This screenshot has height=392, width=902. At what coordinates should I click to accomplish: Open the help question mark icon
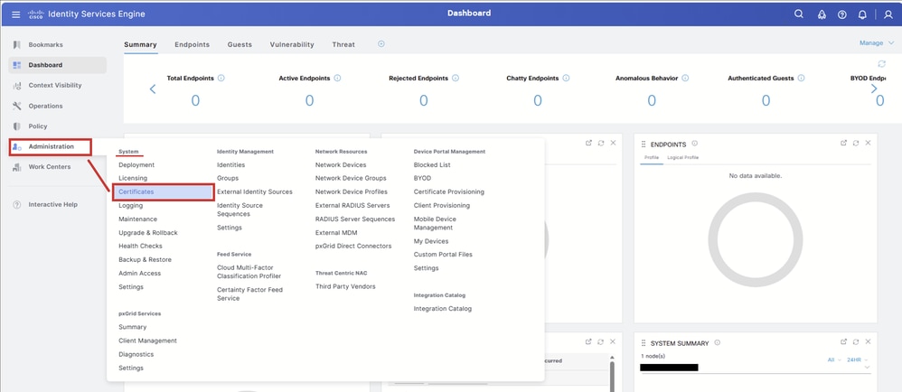tap(841, 15)
